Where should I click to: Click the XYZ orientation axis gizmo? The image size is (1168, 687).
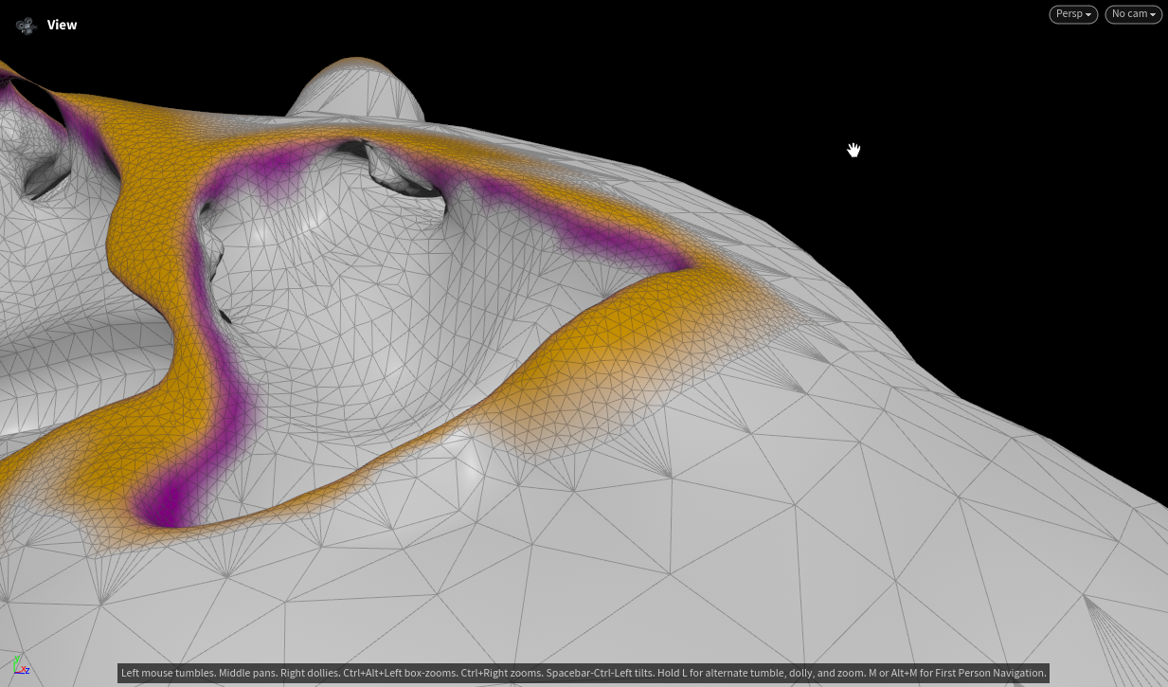point(20,665)
